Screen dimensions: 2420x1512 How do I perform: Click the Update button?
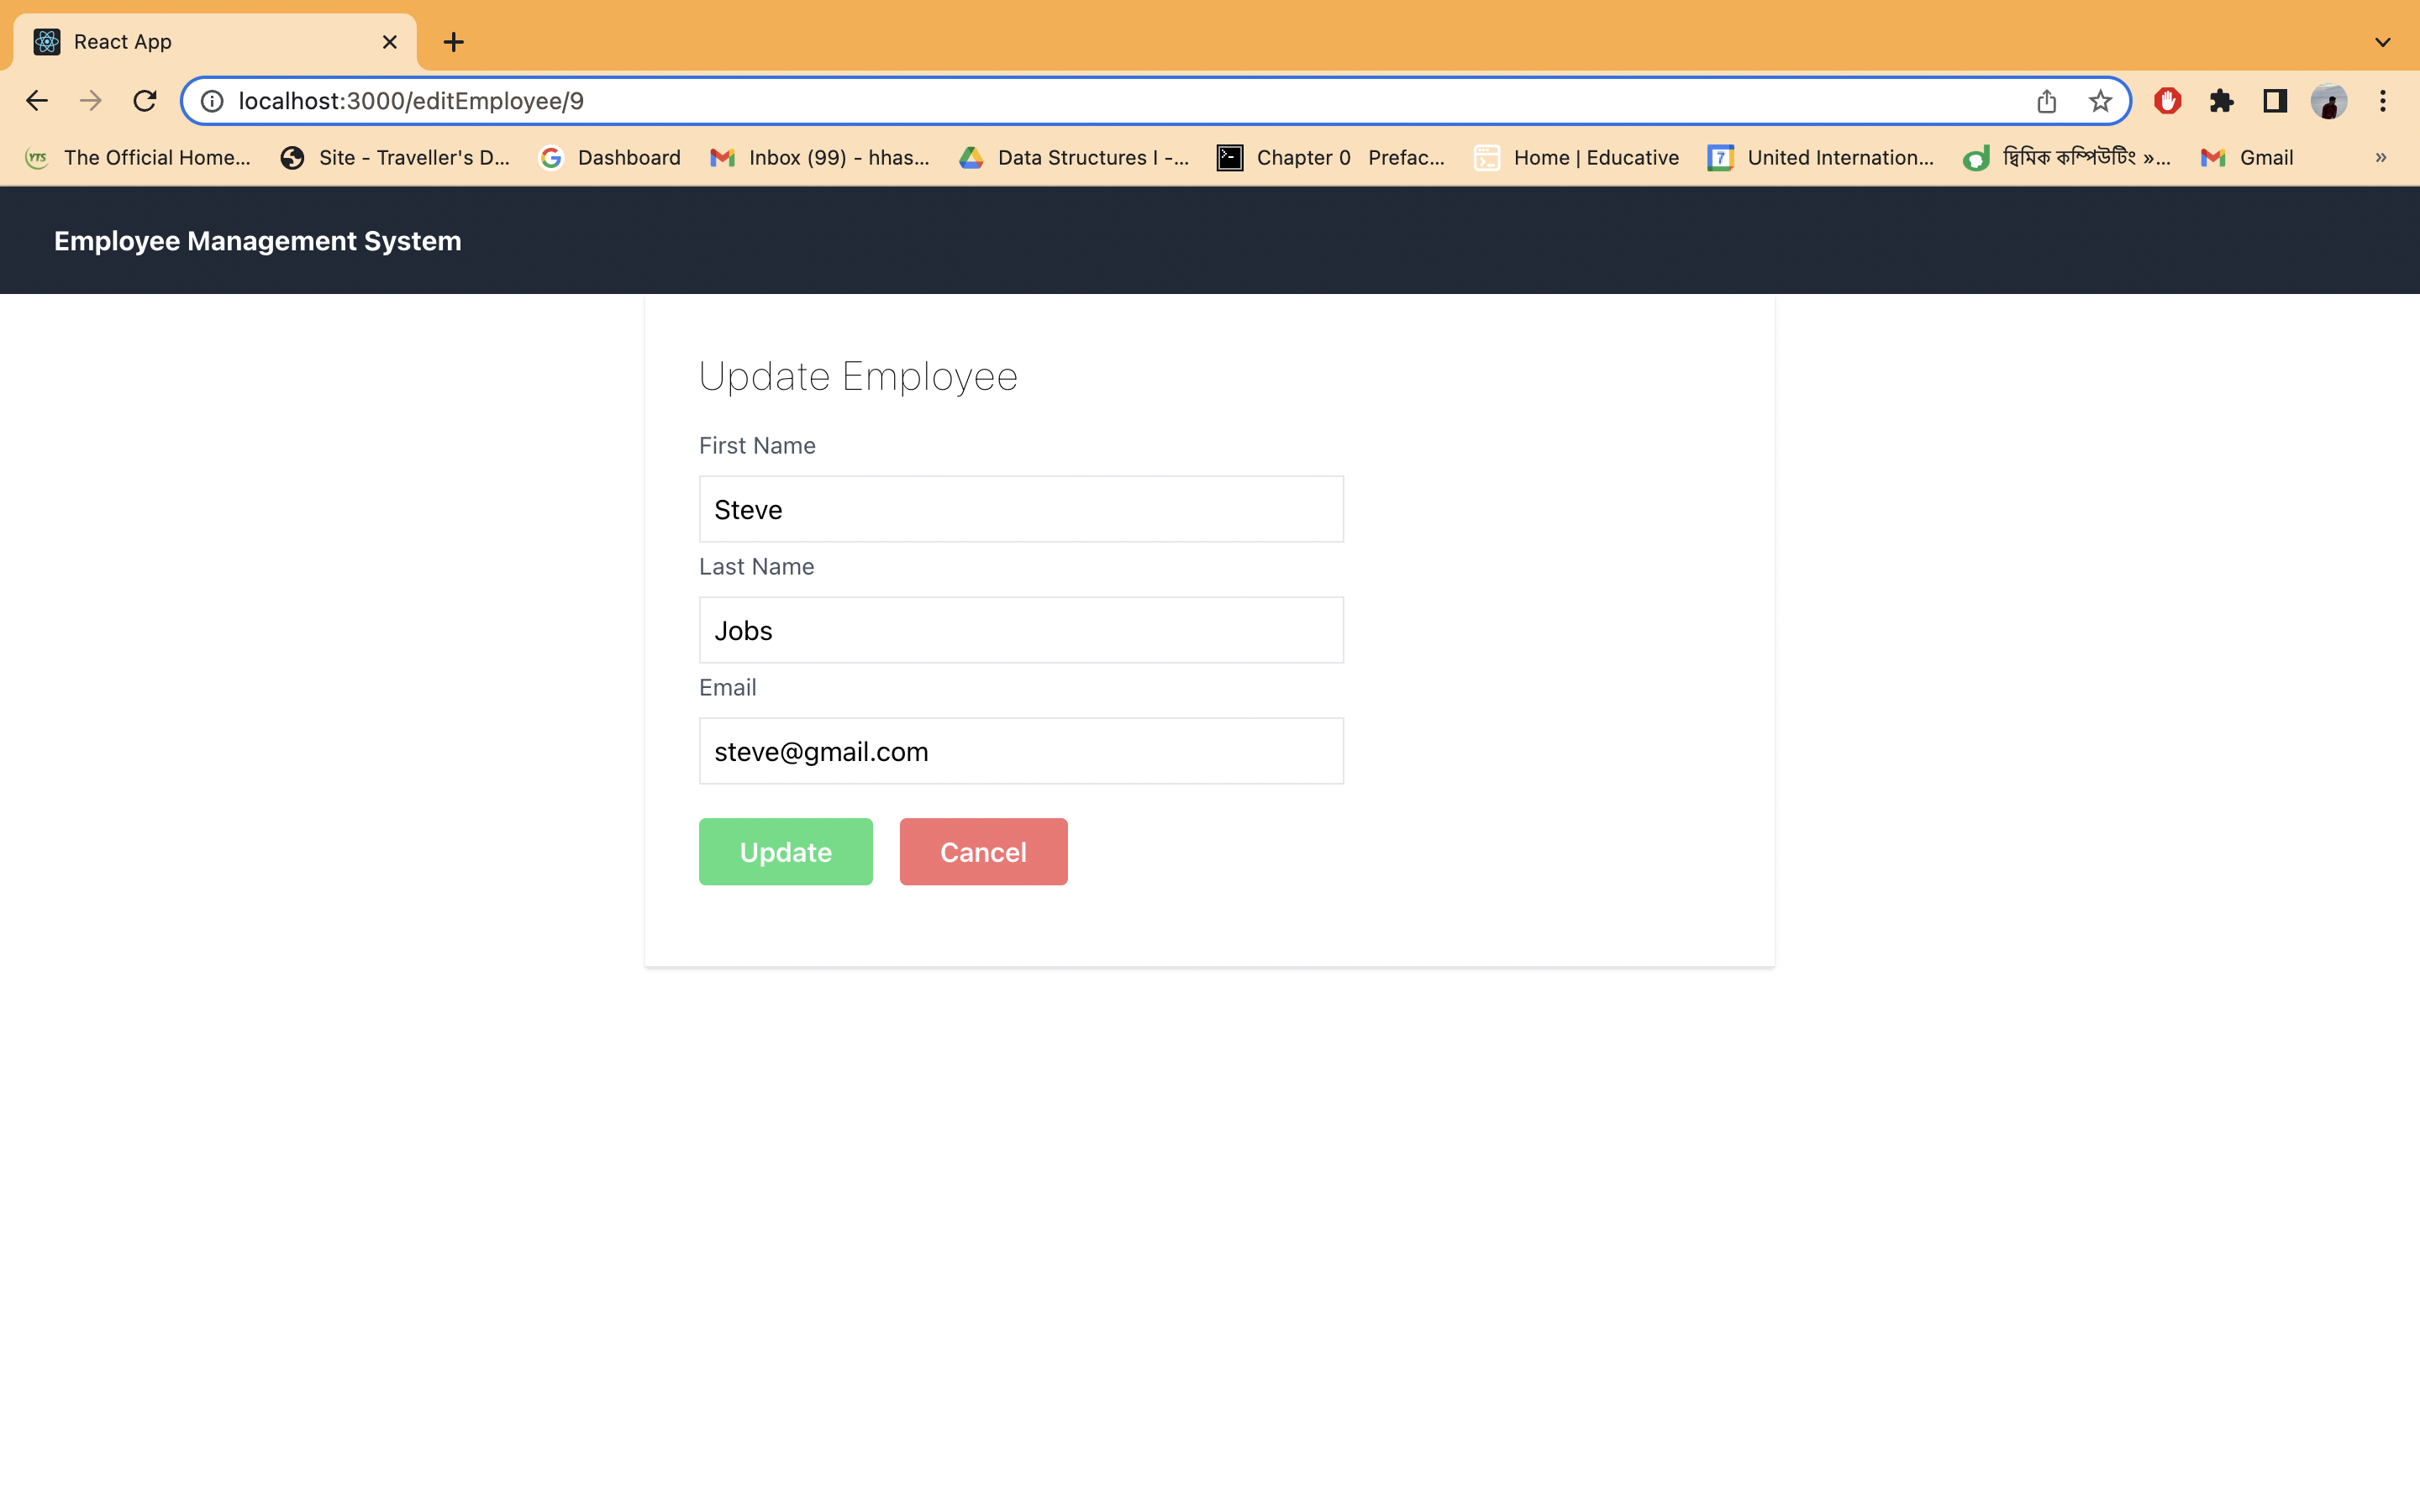tap(785, 851)
